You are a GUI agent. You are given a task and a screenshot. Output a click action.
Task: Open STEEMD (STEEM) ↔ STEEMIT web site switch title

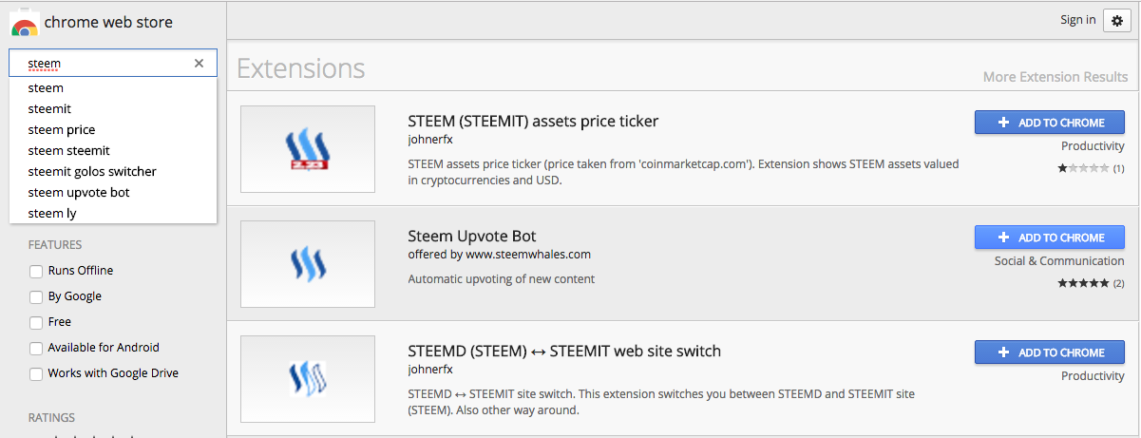564,351
